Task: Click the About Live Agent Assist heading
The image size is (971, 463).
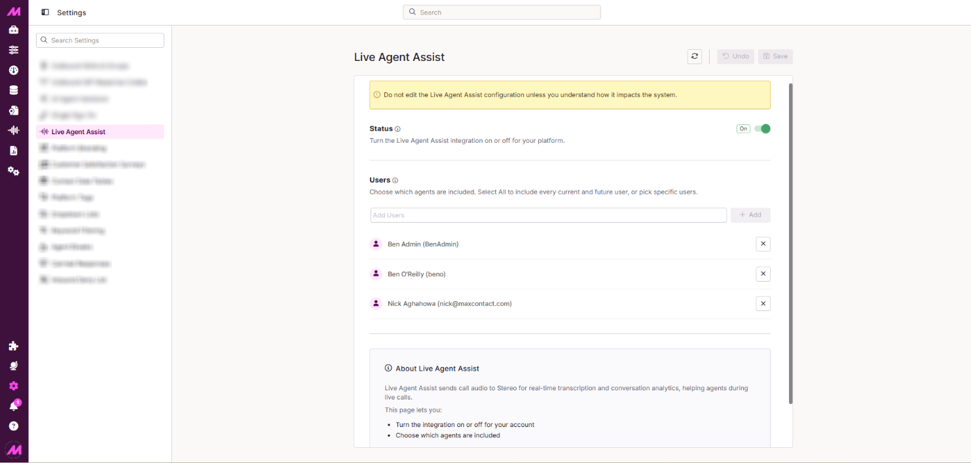Action: [437, 369]
